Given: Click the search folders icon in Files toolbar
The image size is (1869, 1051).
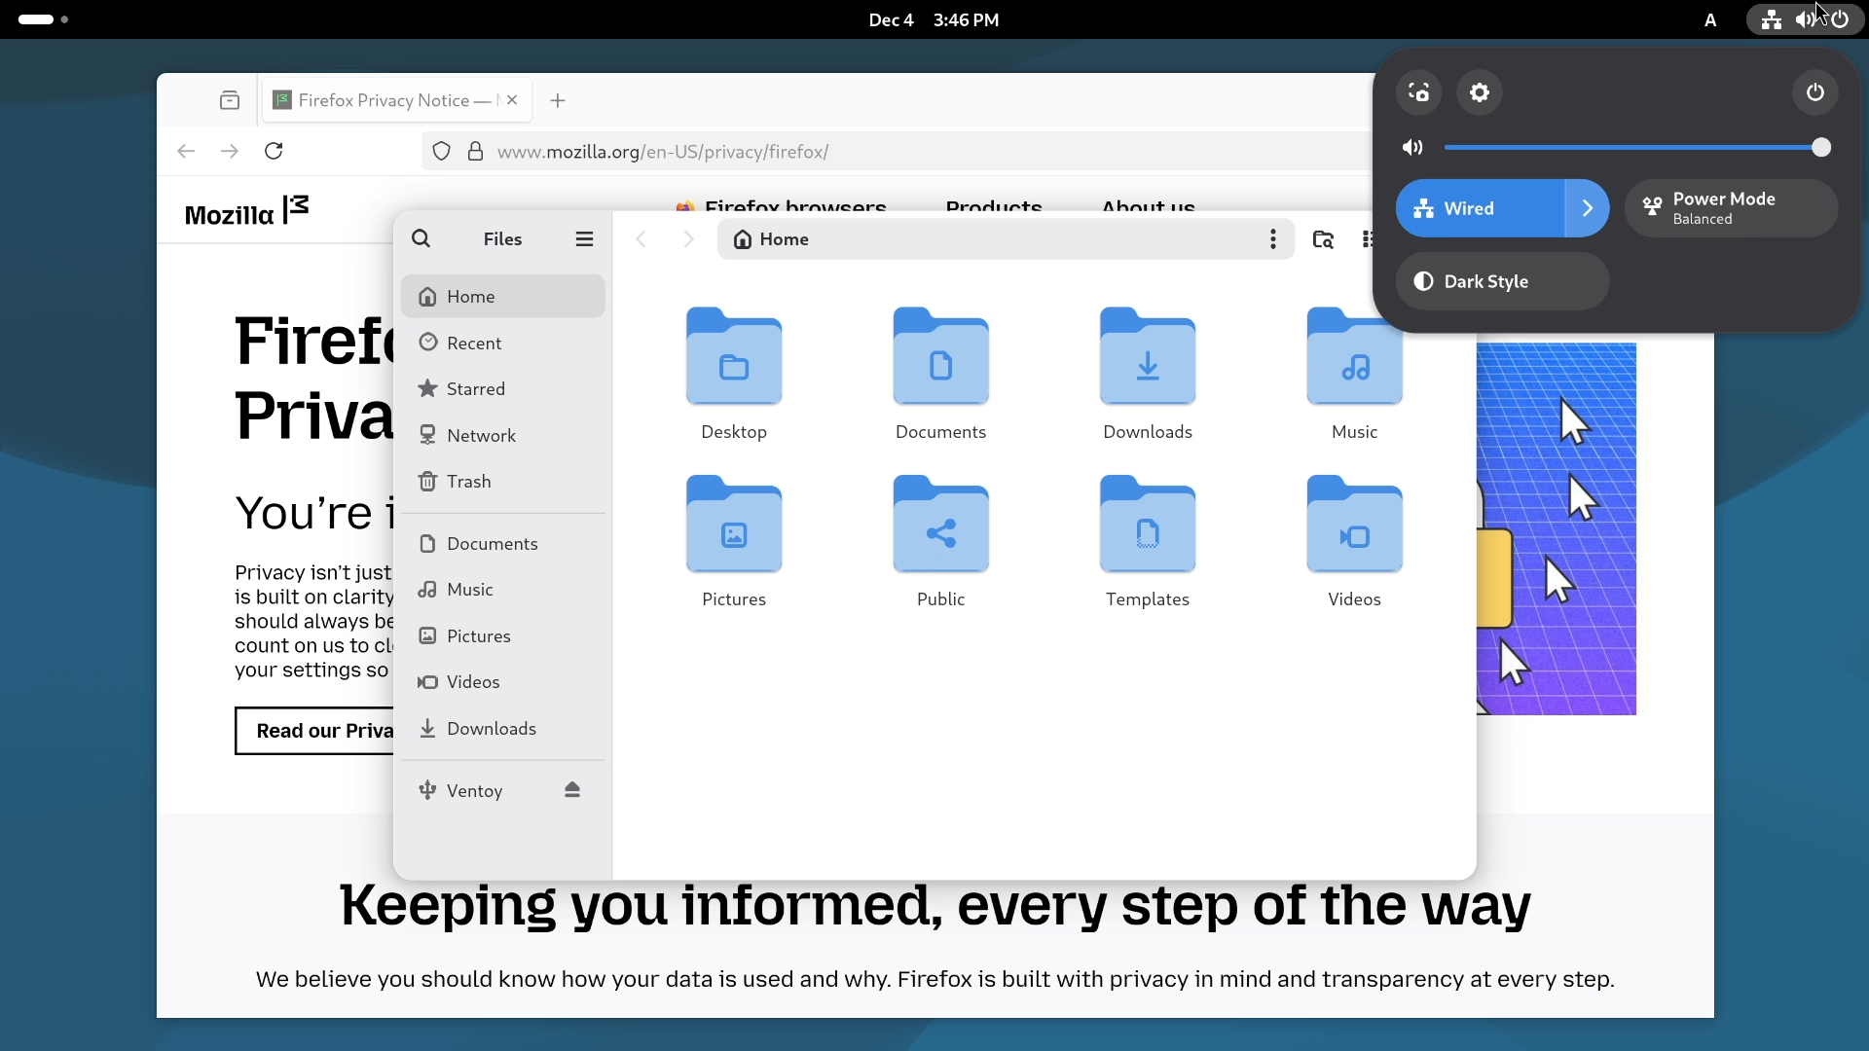Looking at the screenshot, I should click(1323, 239).
